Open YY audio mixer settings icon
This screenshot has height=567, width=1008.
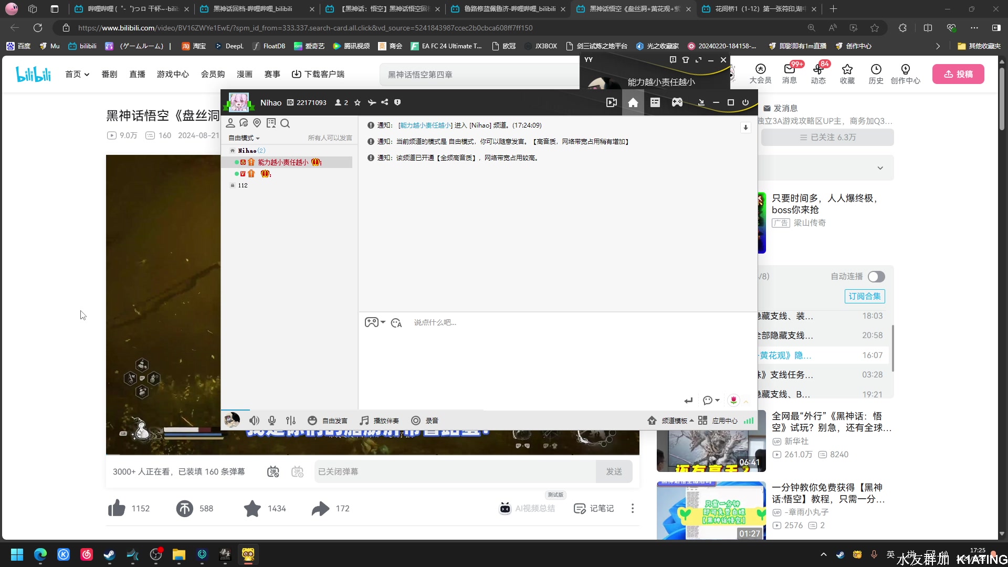[x=291, y=421]
